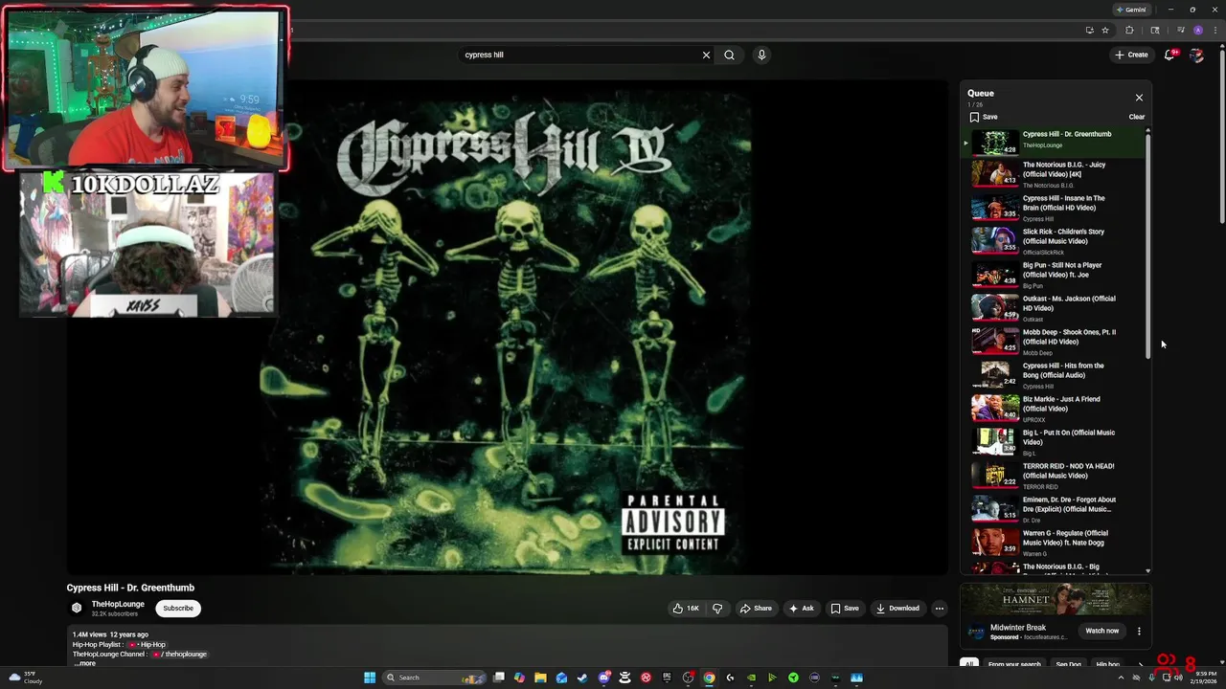This screenshot has height=689, width=1226.
Task: Select 'TERROR REID - NOD YA HEAD!' title
Action: tap(1068, 471)
